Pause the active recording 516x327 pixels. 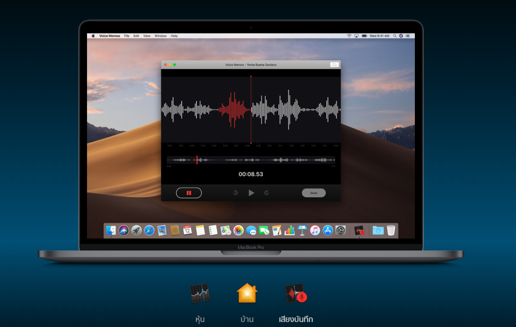(x=189, y=192)
